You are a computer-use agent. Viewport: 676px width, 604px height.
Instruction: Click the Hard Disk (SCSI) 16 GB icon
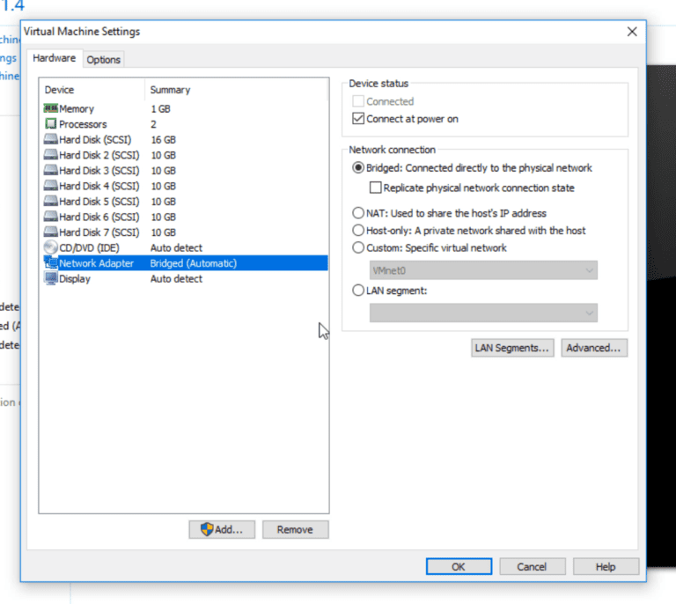(x=50, y=140)
